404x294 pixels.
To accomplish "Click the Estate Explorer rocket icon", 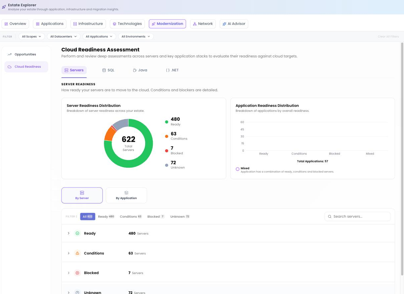I will [4, 7].
